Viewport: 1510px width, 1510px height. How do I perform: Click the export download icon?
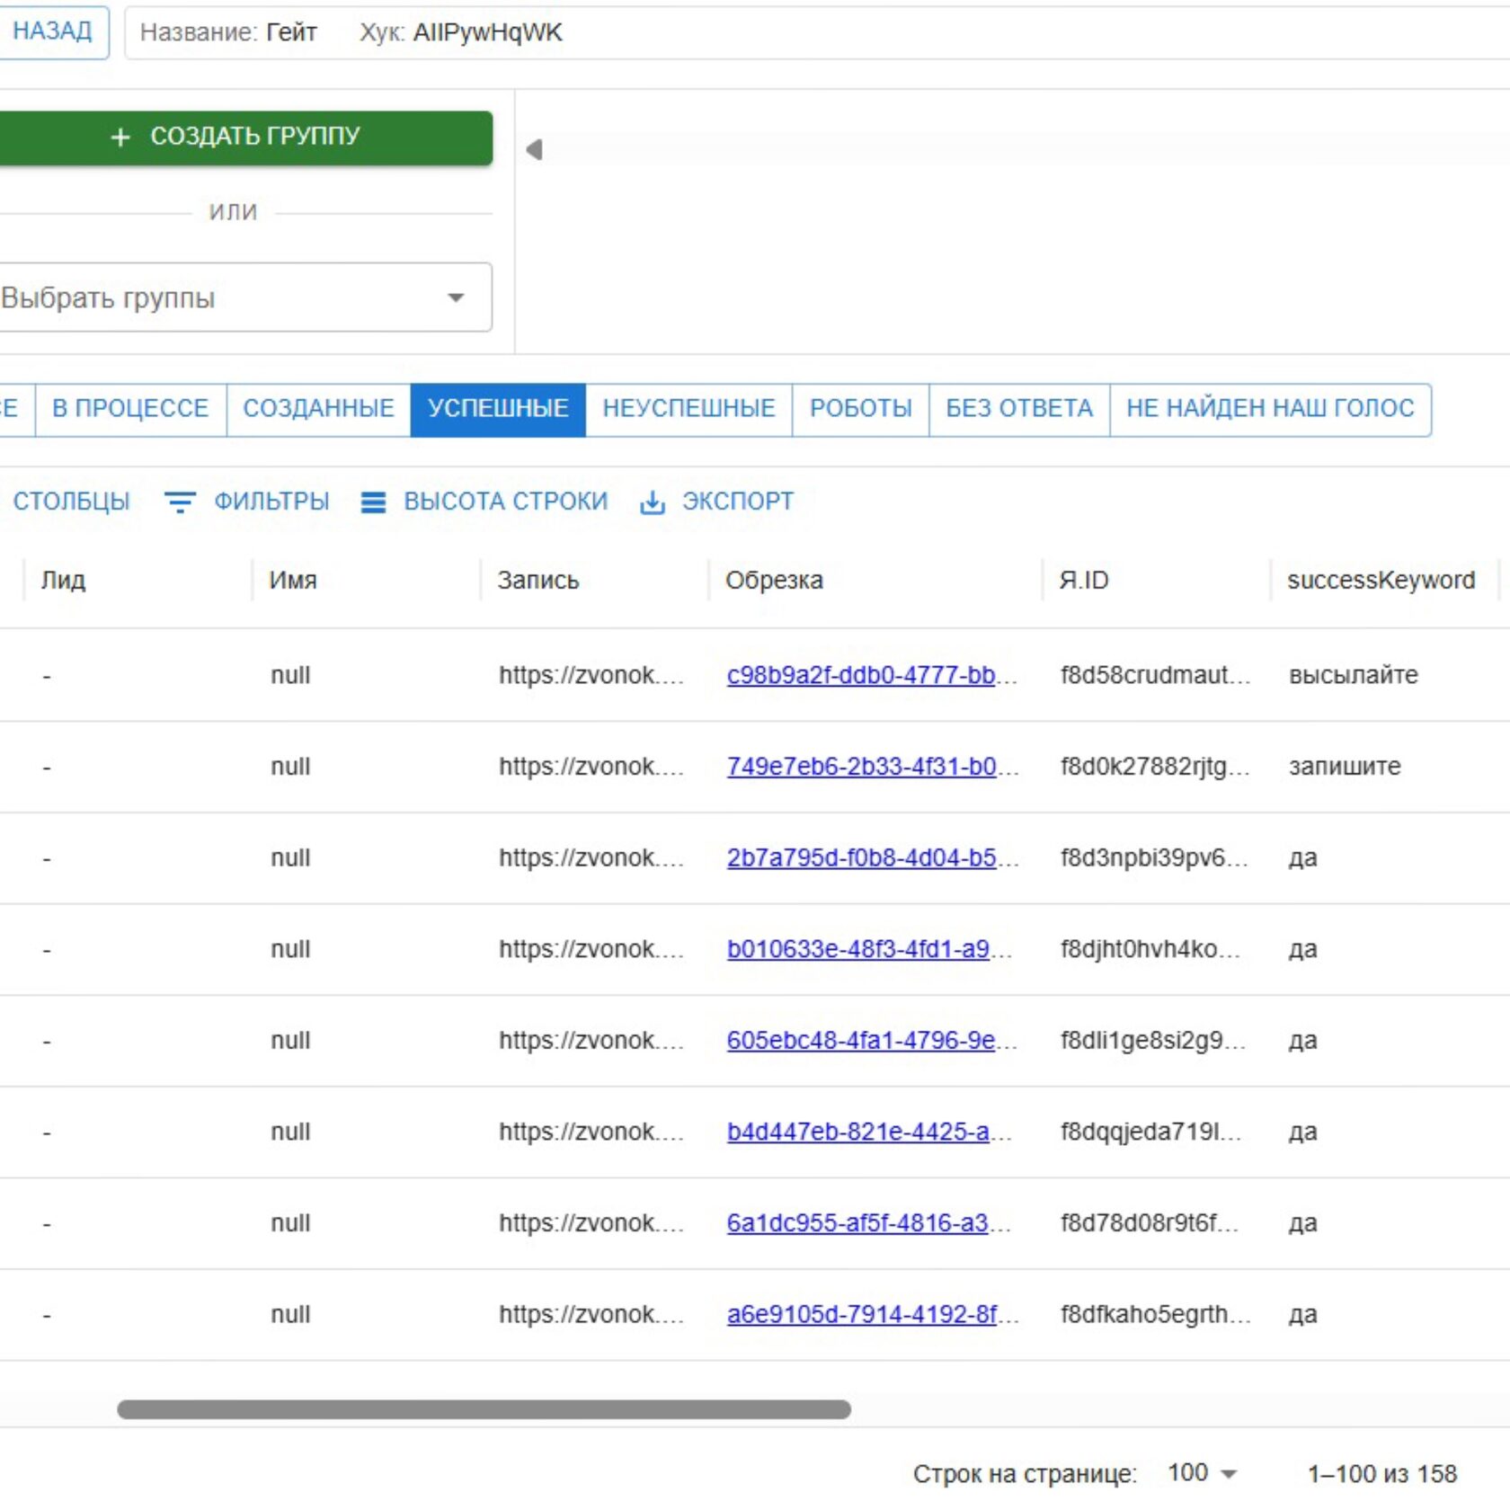[653, 502]
